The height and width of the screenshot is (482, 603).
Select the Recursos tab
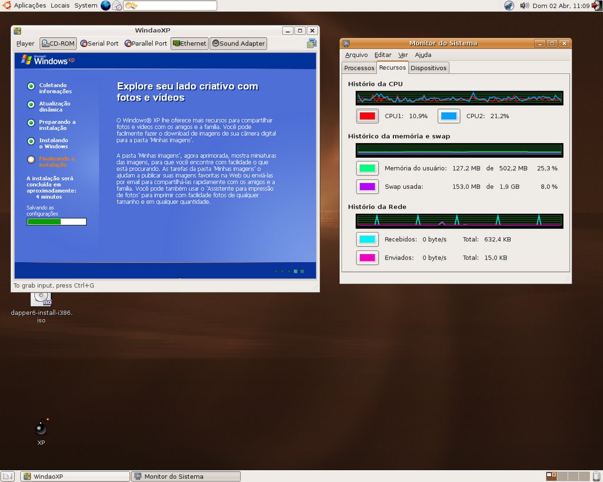pyautogui.click(x=392, y=67)
